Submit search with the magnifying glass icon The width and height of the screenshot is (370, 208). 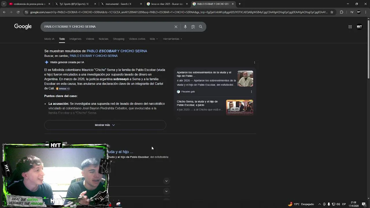tap(201, 27)
